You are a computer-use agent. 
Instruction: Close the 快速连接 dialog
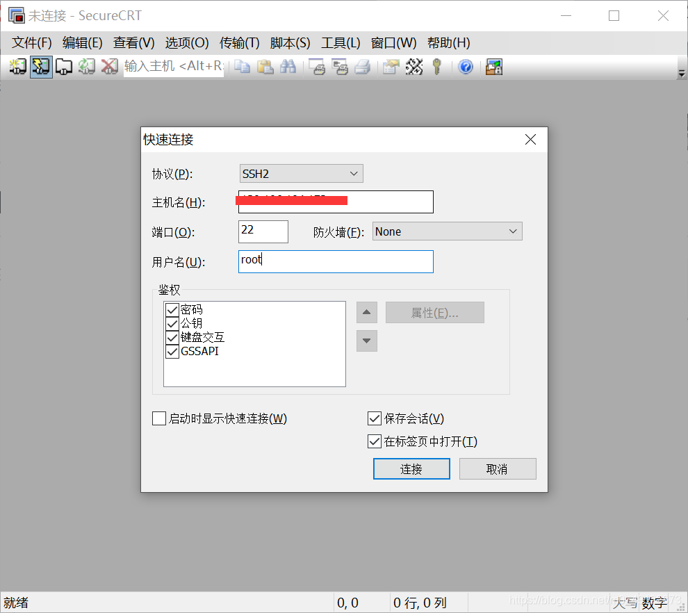pyautogui.click(x=530, y=140)
